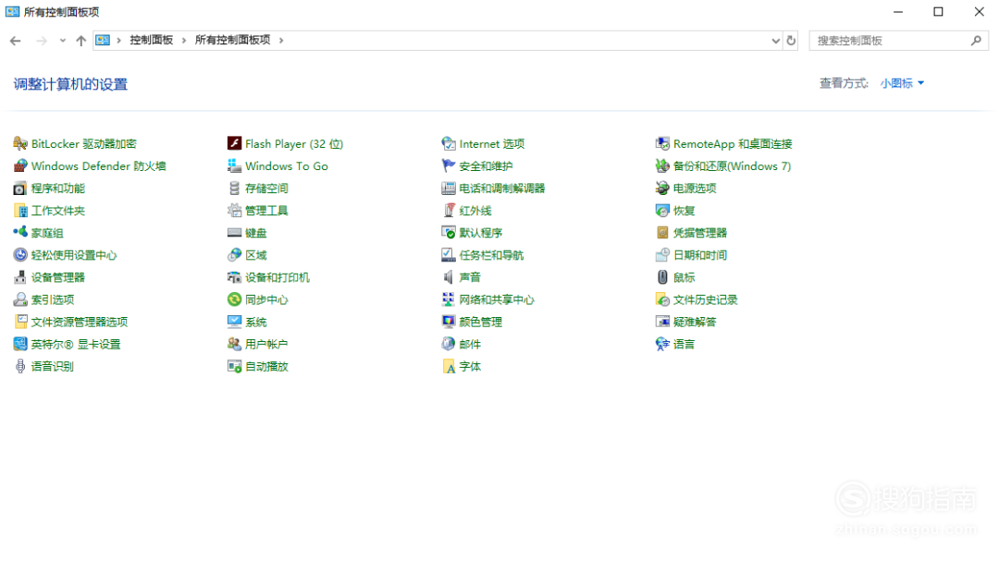The height and width of the screenshot is (561, 999).
Task: Click the control panel icon in address bar
Action: pyautogui.click(x=103, y=40)
